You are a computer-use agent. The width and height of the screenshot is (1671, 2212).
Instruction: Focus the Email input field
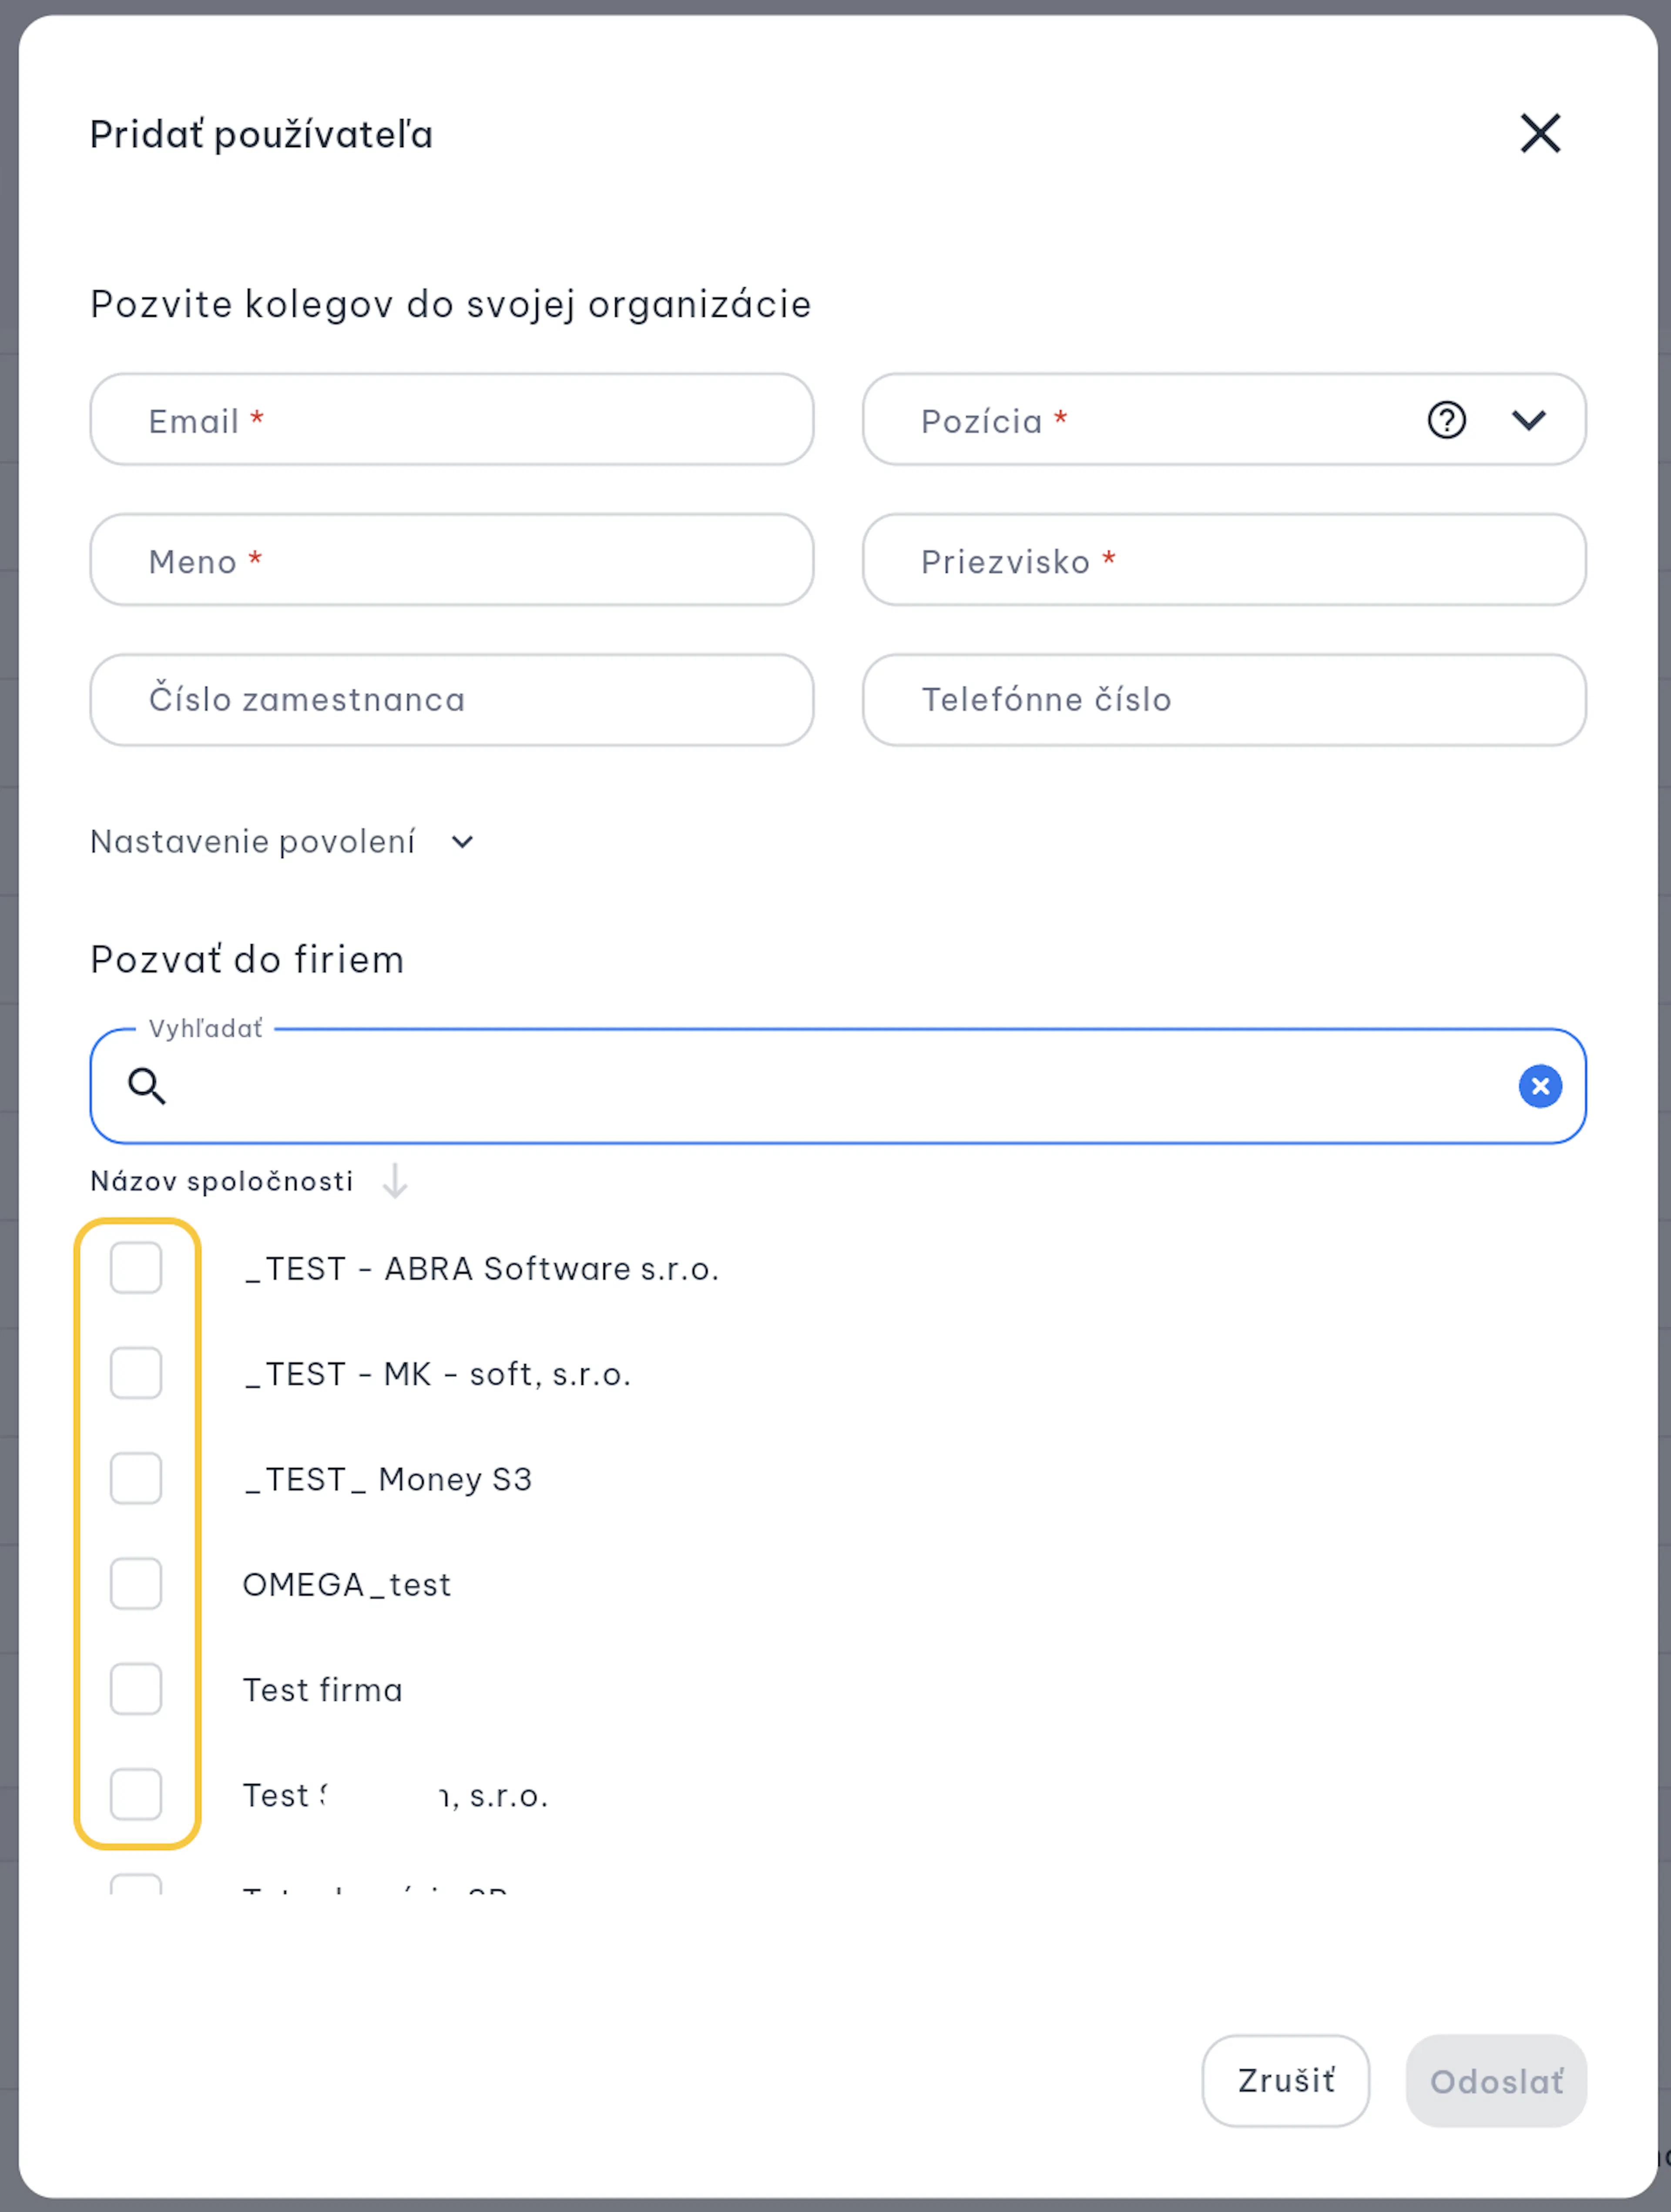452,420
